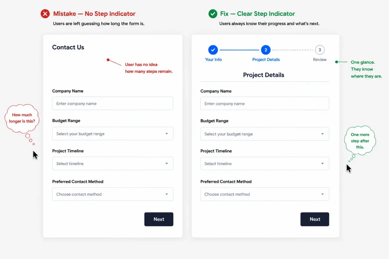This screenshot has width=389, height=259.
Task: Open Budget Range dropdown in Contact Us form
Action: [112, 134]
